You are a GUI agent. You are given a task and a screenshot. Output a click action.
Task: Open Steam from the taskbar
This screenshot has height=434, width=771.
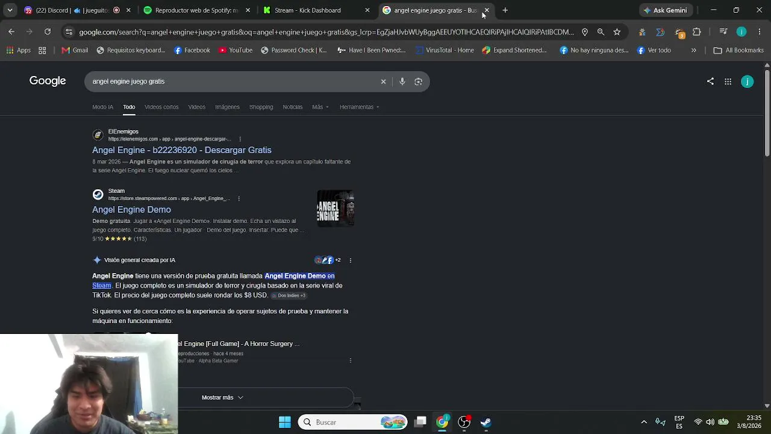486,422
